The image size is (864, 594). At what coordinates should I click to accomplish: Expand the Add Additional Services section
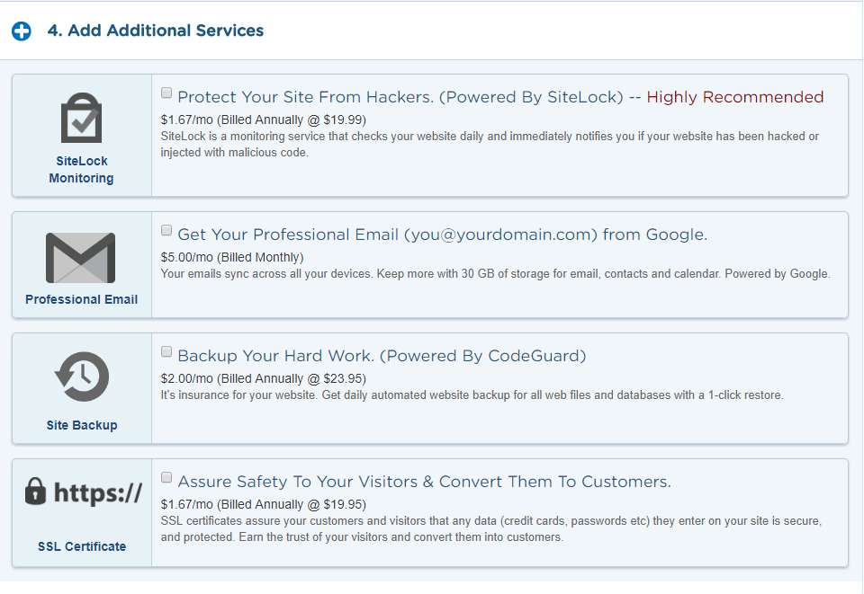(x=21, y=31)
